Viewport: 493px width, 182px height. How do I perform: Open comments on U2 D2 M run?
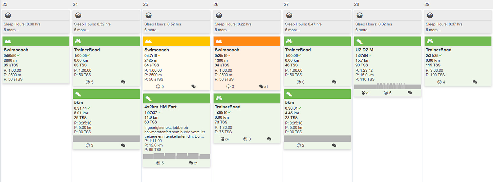coord(410,93)
